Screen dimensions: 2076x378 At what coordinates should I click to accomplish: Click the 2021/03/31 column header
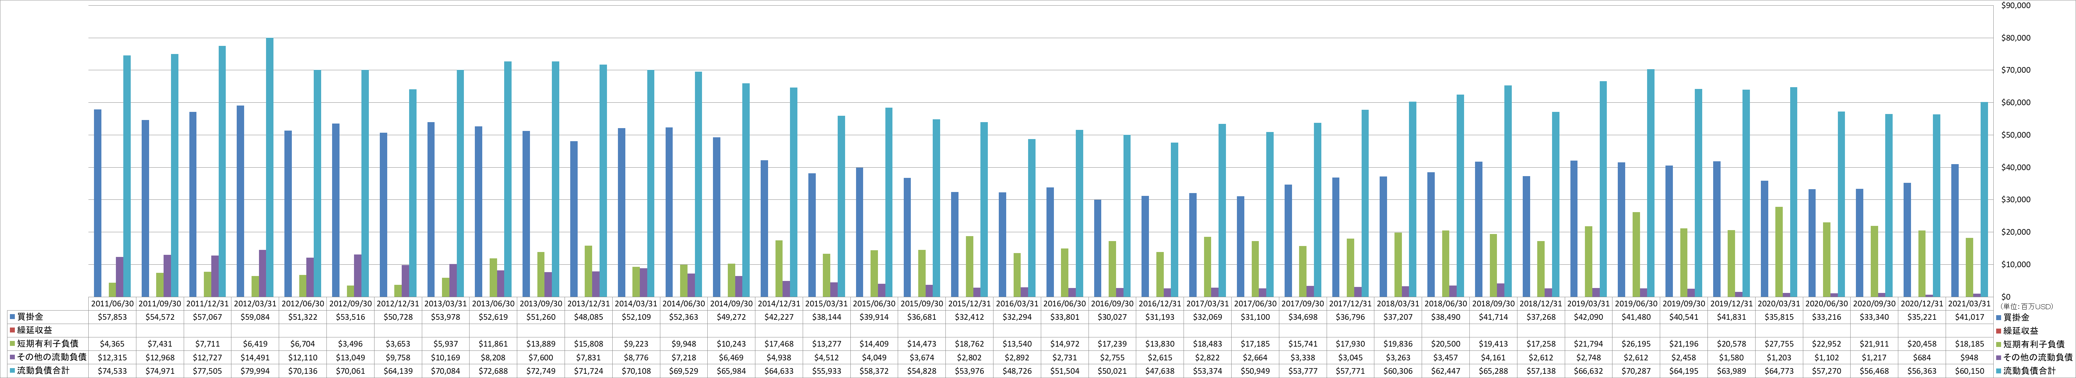(x=1970, y=304)
